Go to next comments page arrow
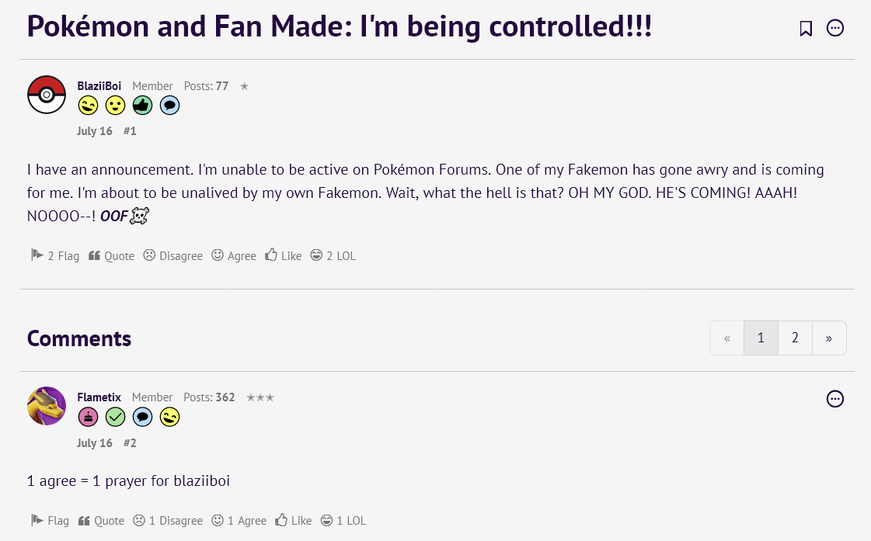The image size is (871, 541). coord(829,338)
